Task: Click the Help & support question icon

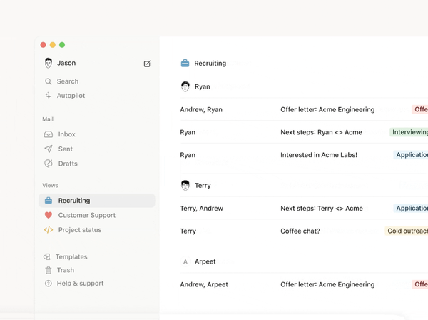Action: coord(48,284)
